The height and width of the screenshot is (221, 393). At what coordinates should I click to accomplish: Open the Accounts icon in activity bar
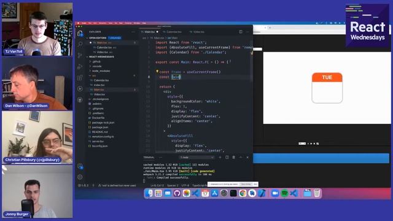click(x=80, y=166)
